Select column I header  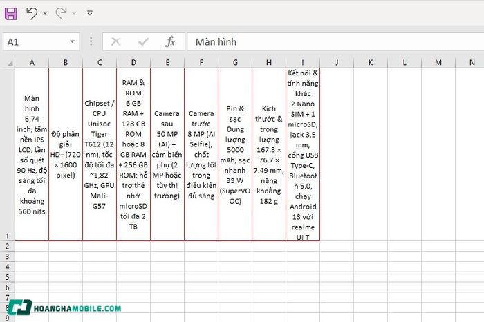coord(303,63)
